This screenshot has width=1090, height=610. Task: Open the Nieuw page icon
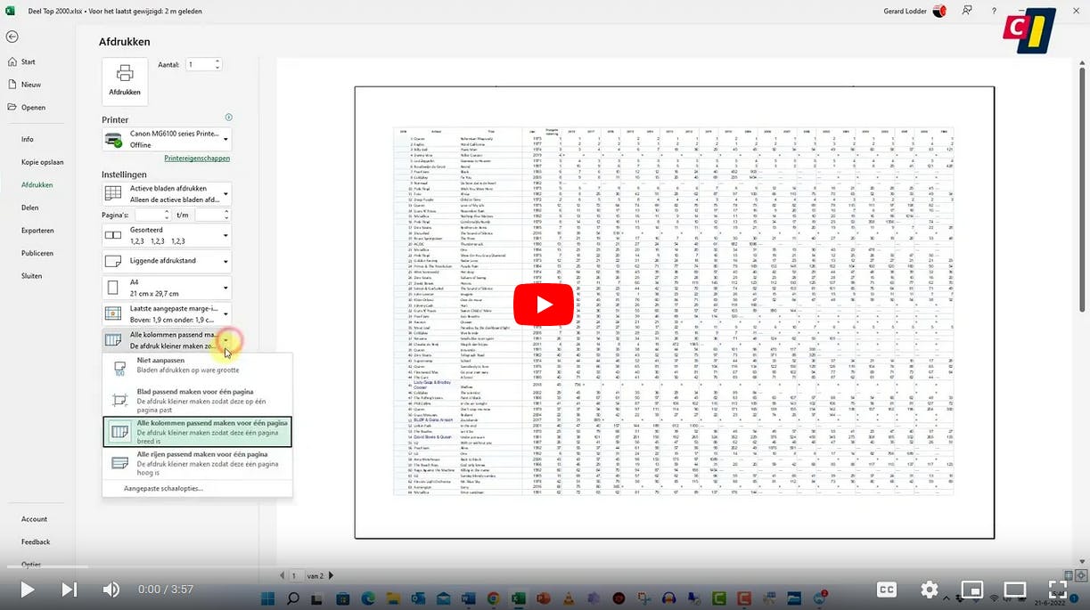(12, 85)
